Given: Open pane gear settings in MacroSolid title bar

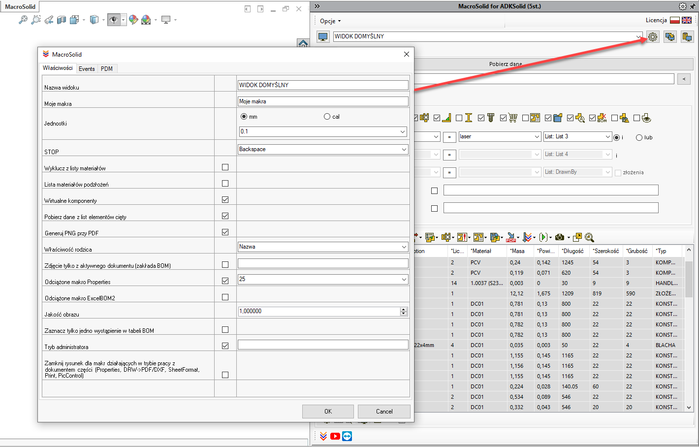Looking at the screenshot, I should pyautogui.click(x=682, y=6).
